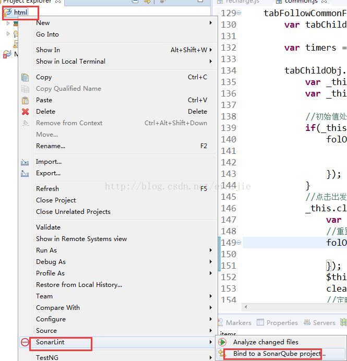Toggle code fold marker at line 149
347x361 pixels.
tap(239, 243)
